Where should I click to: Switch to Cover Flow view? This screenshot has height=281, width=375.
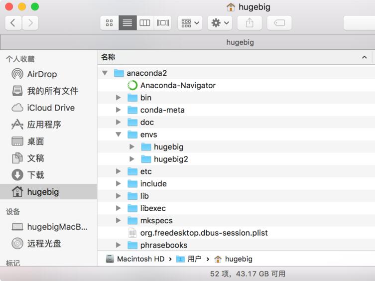[x=163, y=23]
